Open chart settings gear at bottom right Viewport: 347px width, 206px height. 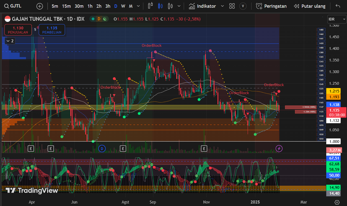pyautogui.click(x=337, y=202)
